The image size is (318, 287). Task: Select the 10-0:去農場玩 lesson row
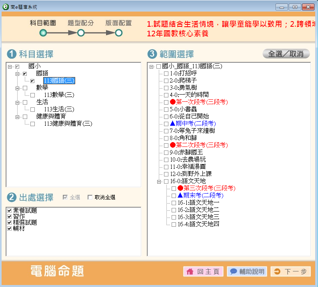pyautogui.click(x=188, y=159)
